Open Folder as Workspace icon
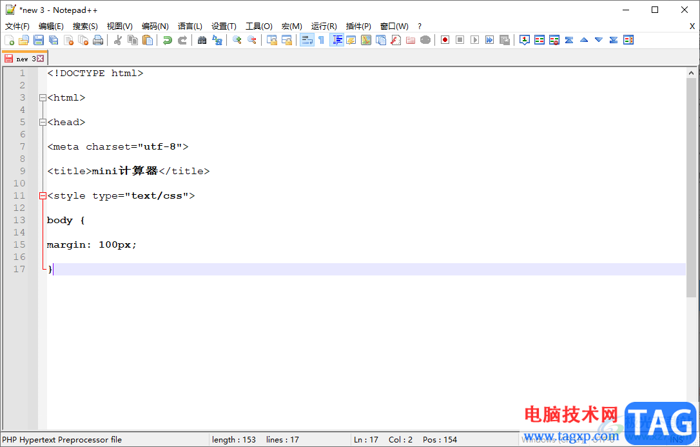The height and width of the screenshot is (447, 700). [411, 40]
